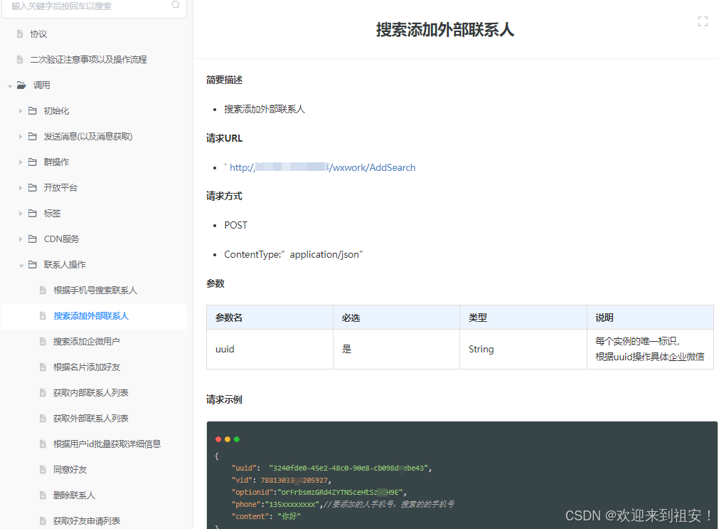
Task: Open 获取好友申请列表 page
Action: (x=87, y=521)
